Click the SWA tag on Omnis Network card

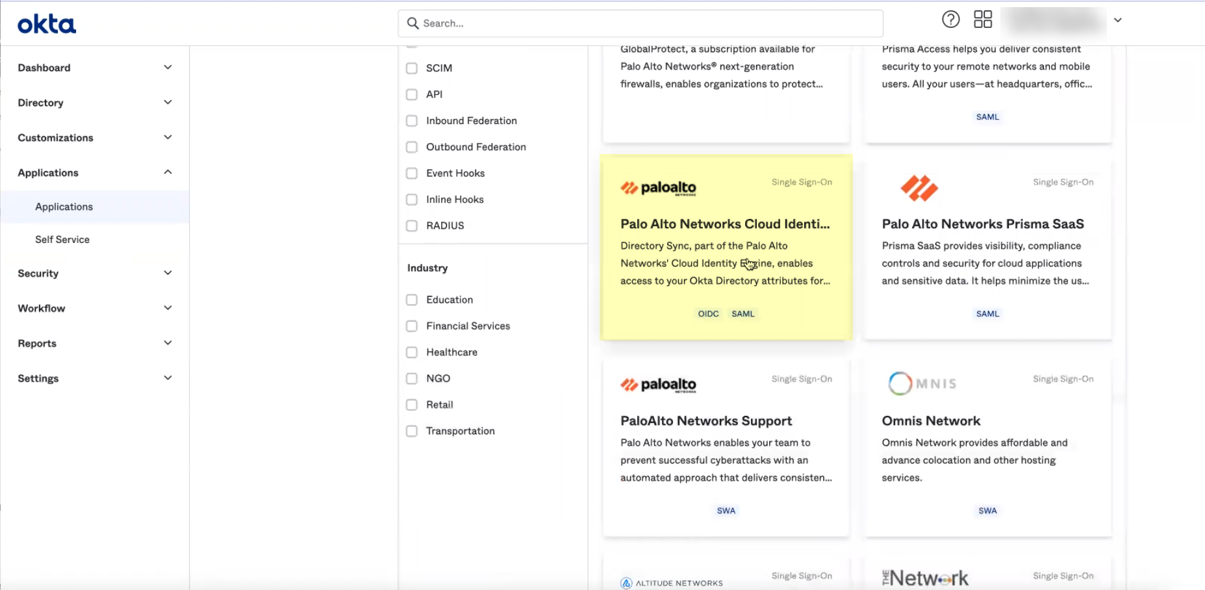tap(987, 511)
